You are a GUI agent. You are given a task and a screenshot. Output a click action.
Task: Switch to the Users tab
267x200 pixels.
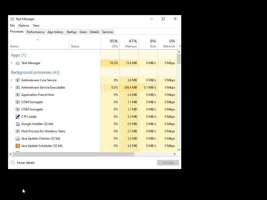[x=83, y=32]
